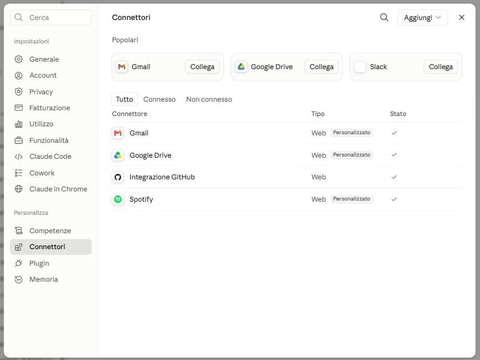The height and width of the screenshot is (360, 480).
Task: Click the Personalizzato badge in the Gmail row
Action: [x=351, y=133]
